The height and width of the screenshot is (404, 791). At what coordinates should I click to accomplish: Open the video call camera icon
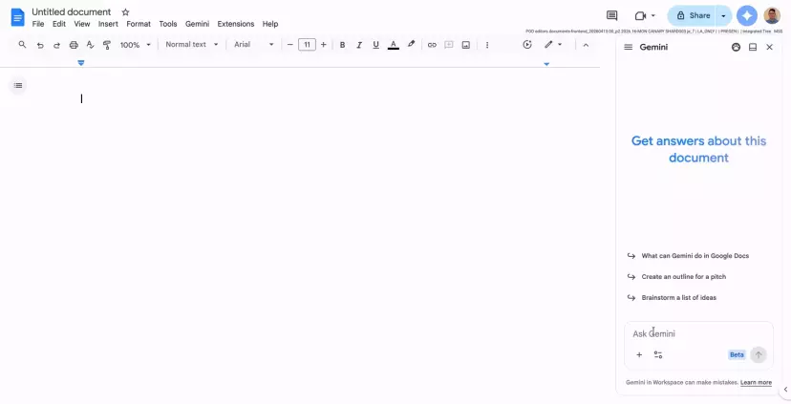click(640, 15)
